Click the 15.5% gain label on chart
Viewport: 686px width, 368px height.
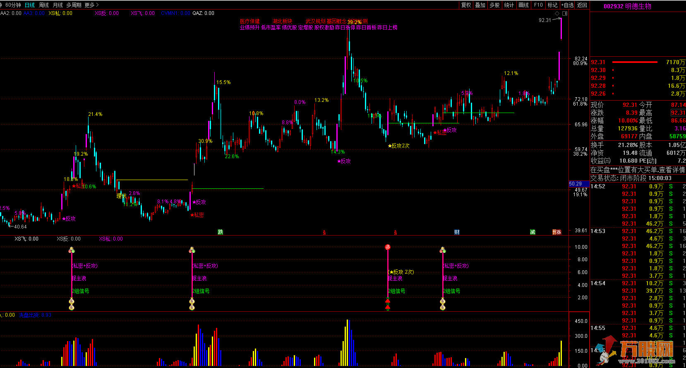[223, 82]
